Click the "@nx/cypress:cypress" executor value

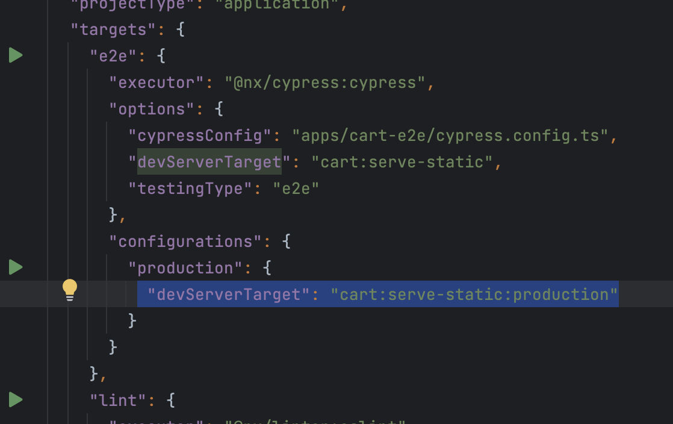[325, 83]
